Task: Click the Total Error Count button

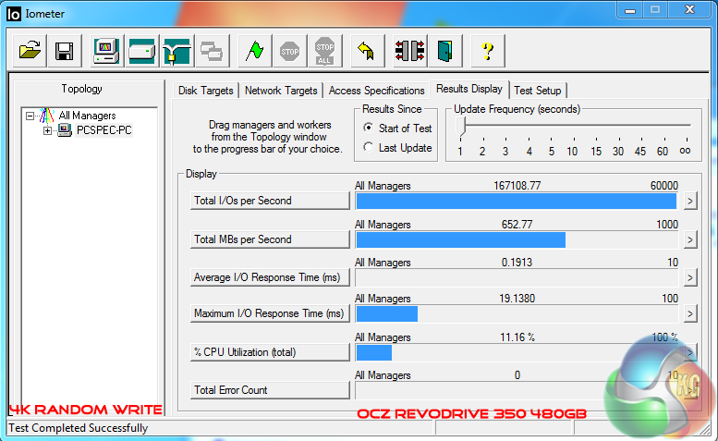Action: click(x=270, y=390)
